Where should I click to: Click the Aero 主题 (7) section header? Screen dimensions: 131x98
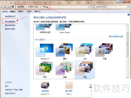[40, 40]
